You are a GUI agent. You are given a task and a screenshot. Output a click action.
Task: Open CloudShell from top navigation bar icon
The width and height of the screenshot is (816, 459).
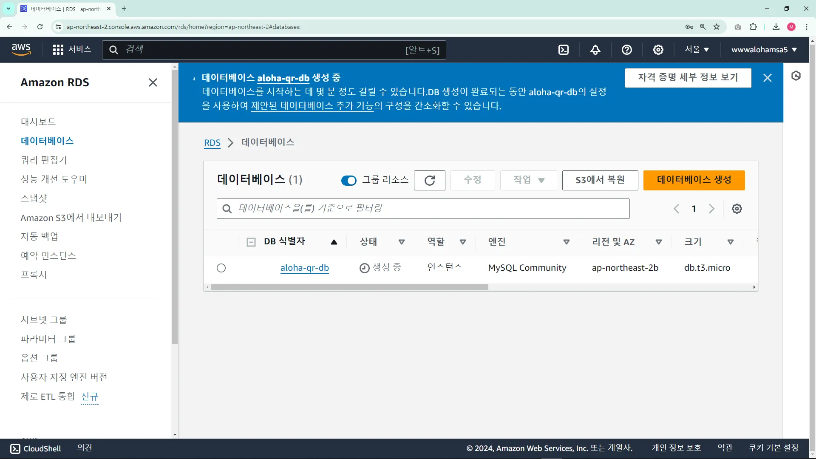[x=564, y=50]
